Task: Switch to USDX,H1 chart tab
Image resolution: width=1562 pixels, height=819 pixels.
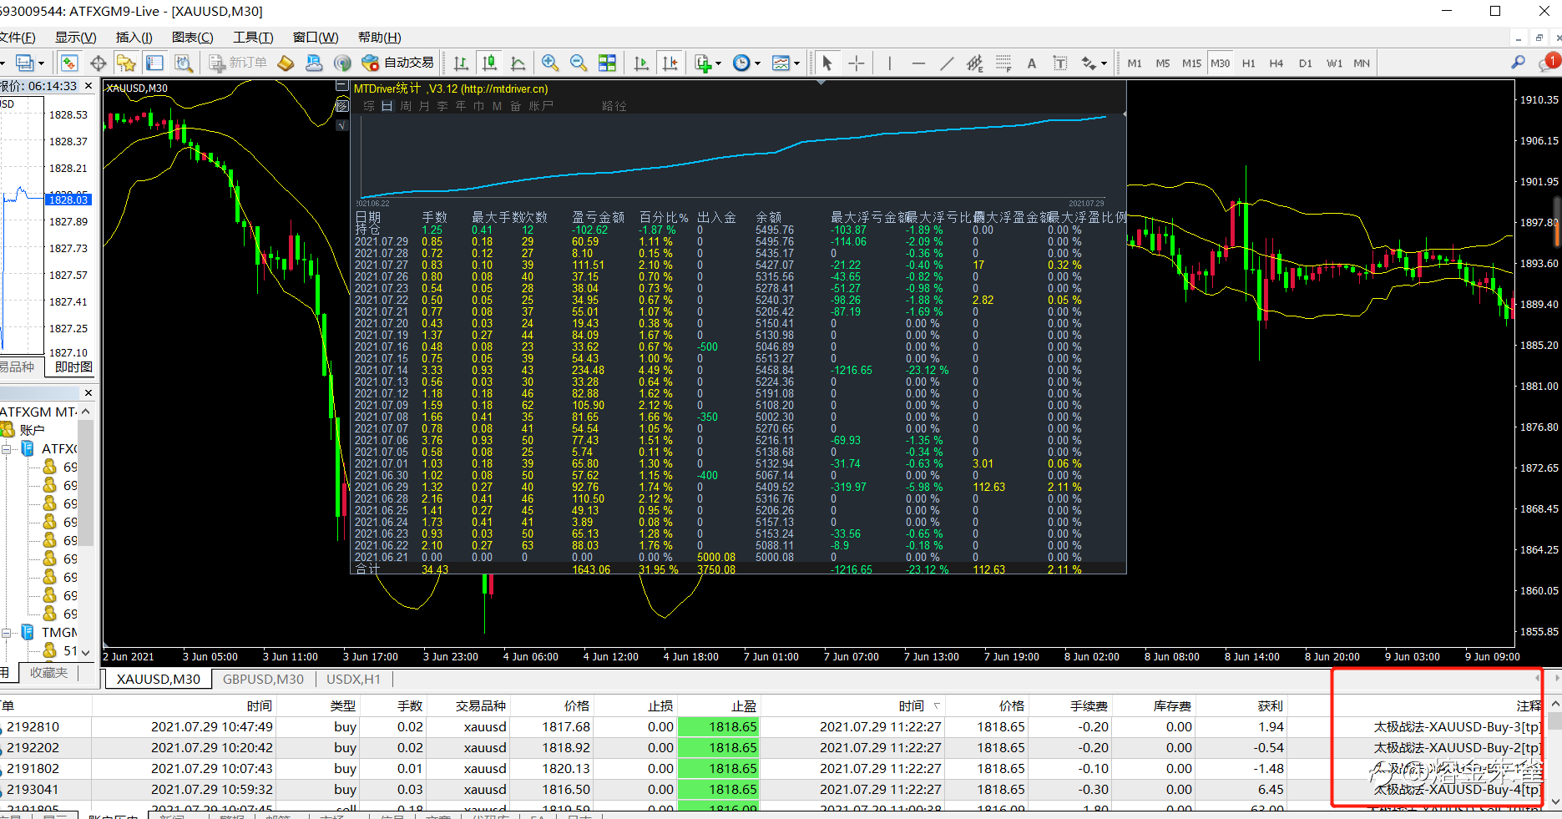Action: click(353, 680)
